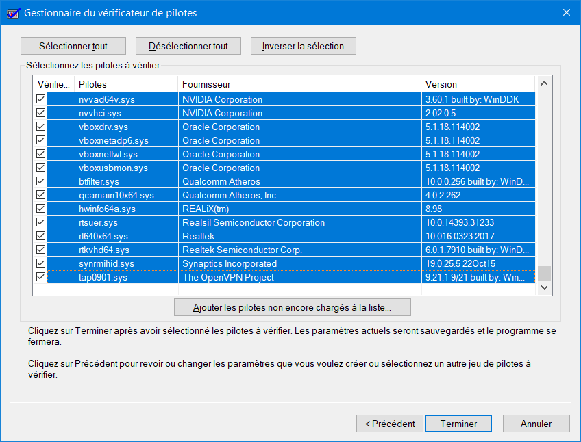
Task: Uncheck the btfilter.sys checkbox
Action: pos(40,181)
